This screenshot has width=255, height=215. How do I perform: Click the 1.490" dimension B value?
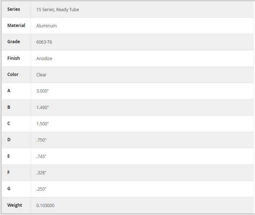pyautogui.click(x=43, y=107)
